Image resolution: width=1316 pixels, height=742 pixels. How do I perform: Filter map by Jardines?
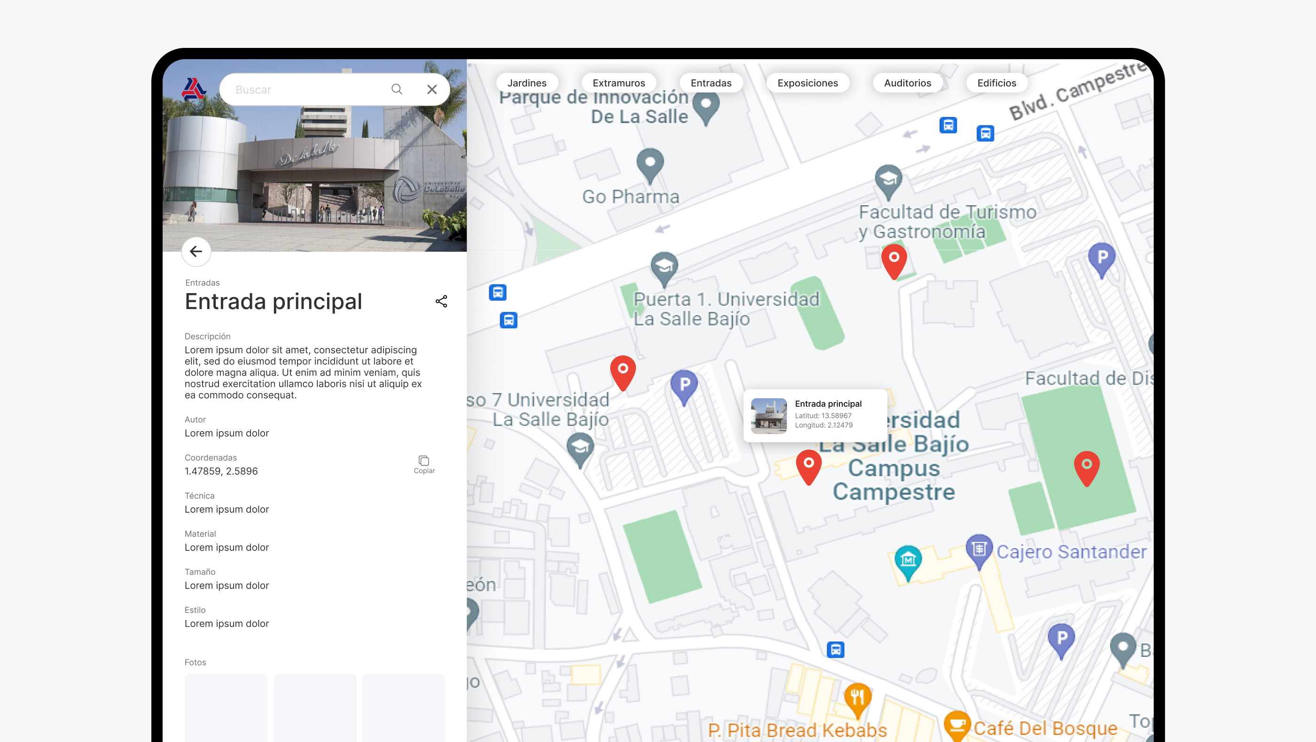(x=527, y=83)
